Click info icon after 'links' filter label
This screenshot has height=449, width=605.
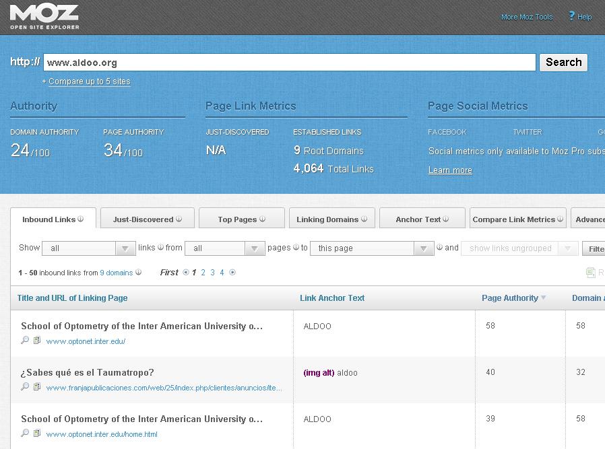[x=160, y=248]
